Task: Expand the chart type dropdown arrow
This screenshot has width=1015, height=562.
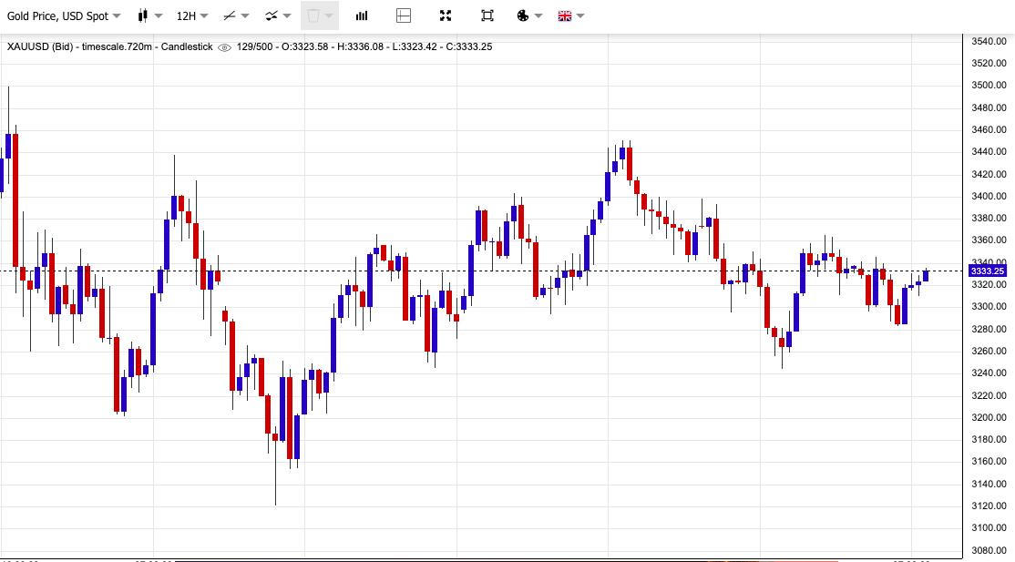Action: [159, 16]
